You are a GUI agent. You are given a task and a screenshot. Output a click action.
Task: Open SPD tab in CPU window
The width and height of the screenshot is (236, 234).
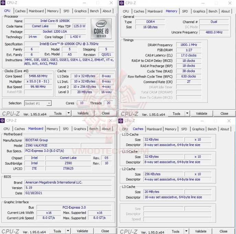(66, 11)
